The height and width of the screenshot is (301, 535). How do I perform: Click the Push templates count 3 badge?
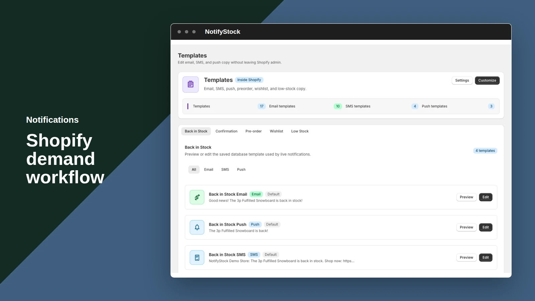pos(491,106)
